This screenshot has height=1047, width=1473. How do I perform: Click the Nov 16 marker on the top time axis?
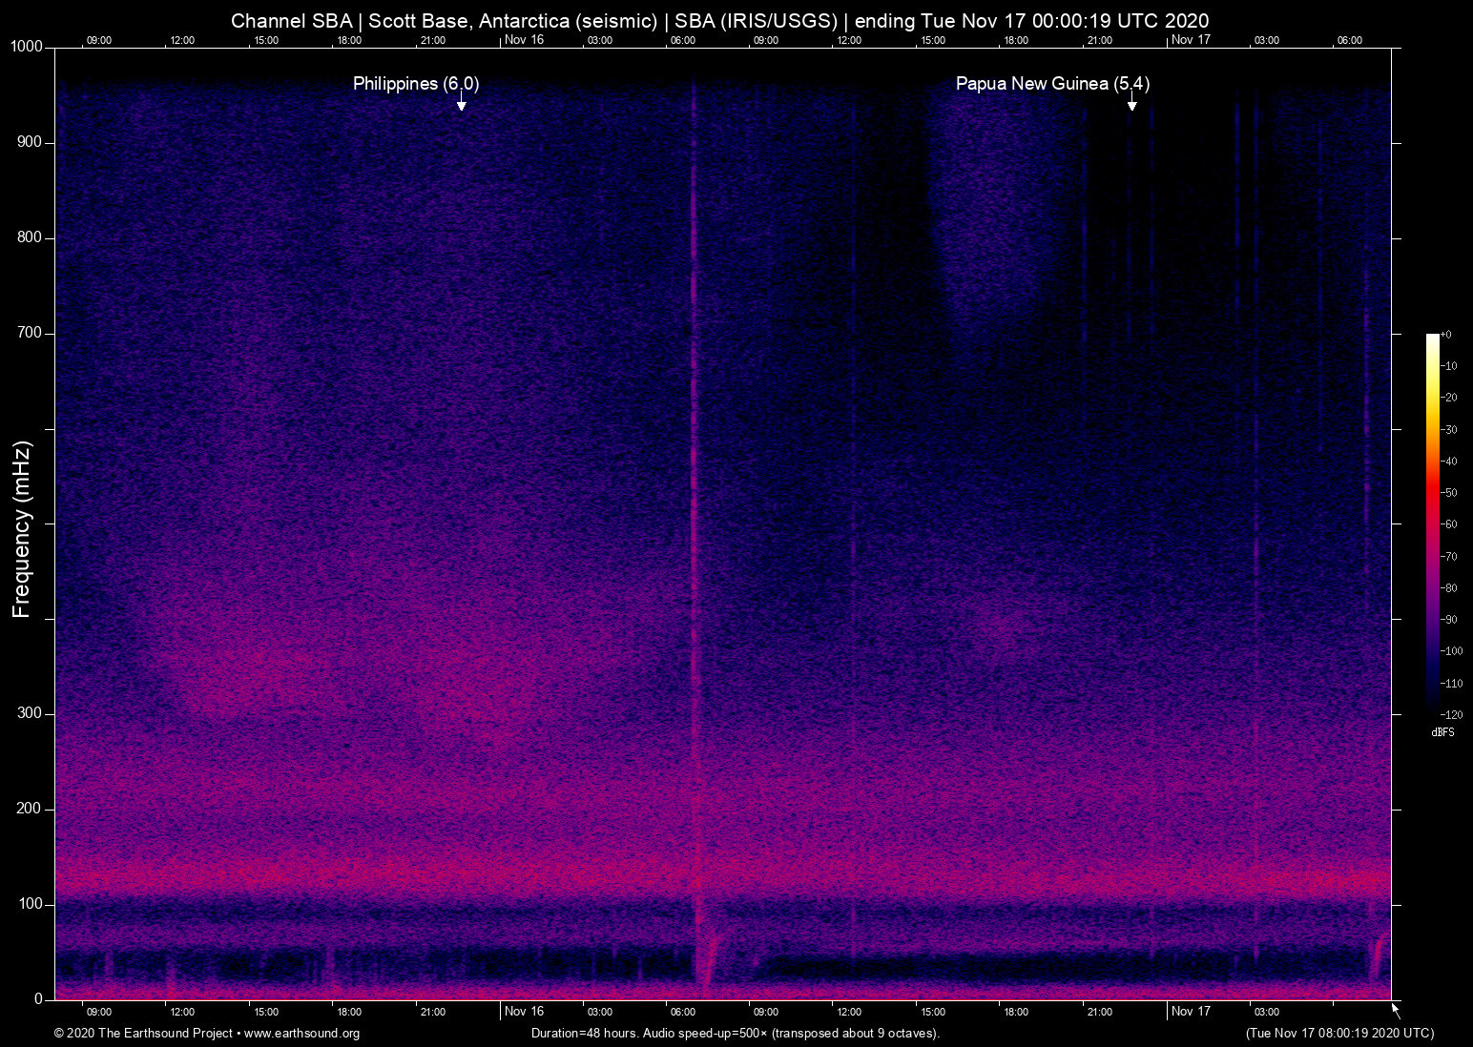pos(524,40)
